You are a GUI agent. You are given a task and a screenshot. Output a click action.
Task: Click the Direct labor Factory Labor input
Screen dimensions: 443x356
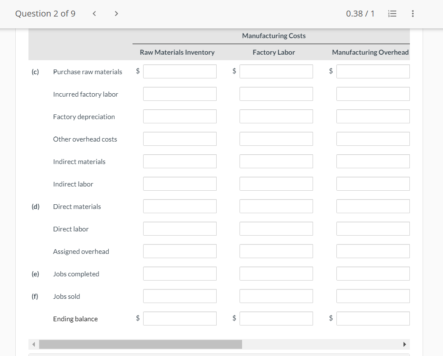point(276,228)
